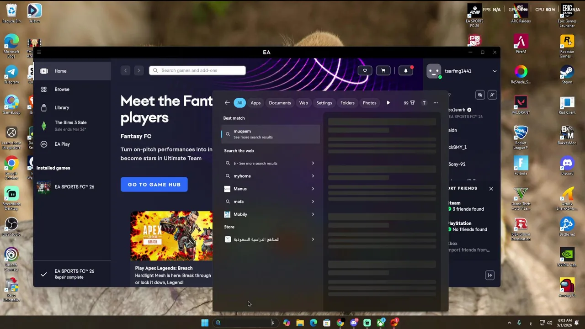Screen dimensions: 585x329
Task: Switch to the Folders search tab
Action: coord(347,103)
